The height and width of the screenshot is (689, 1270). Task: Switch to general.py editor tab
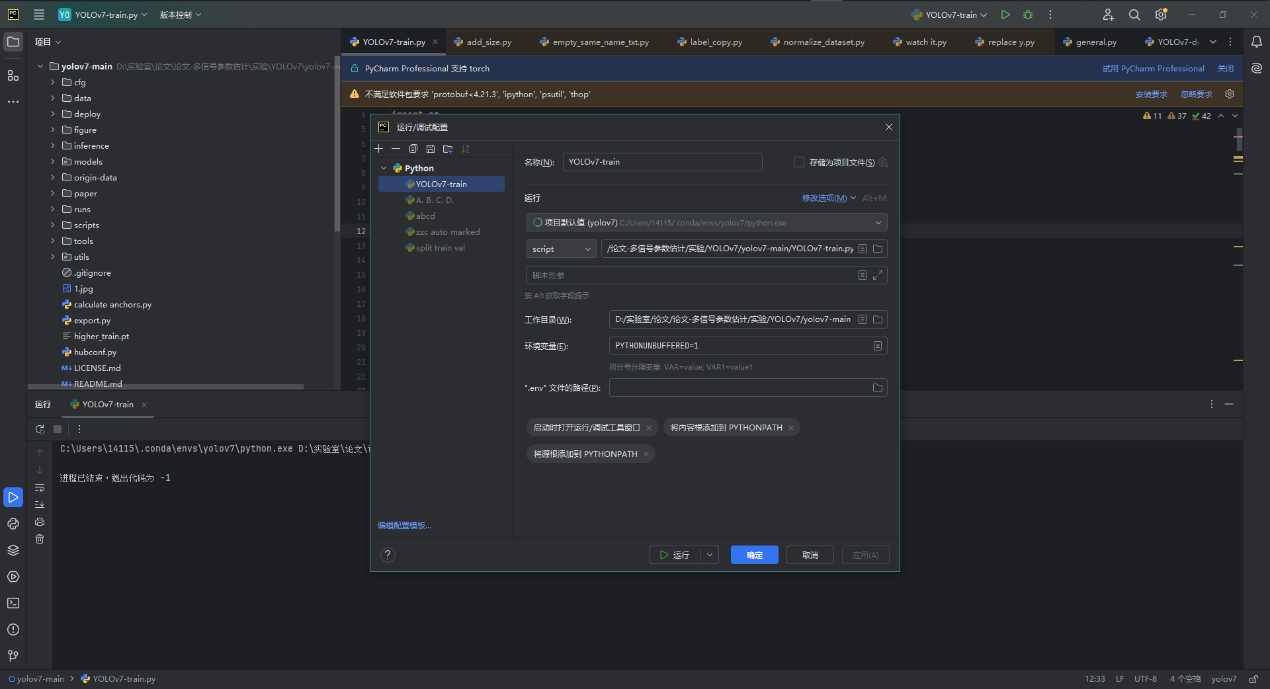pos(1089,42)
